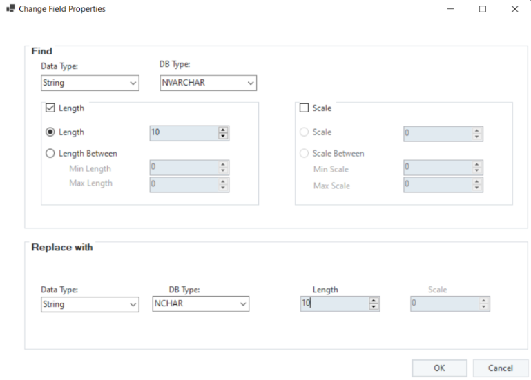Decrement the Find Length spinner down arrow
The height and width of the screenshot is (380, 531).
pos(223,136)
